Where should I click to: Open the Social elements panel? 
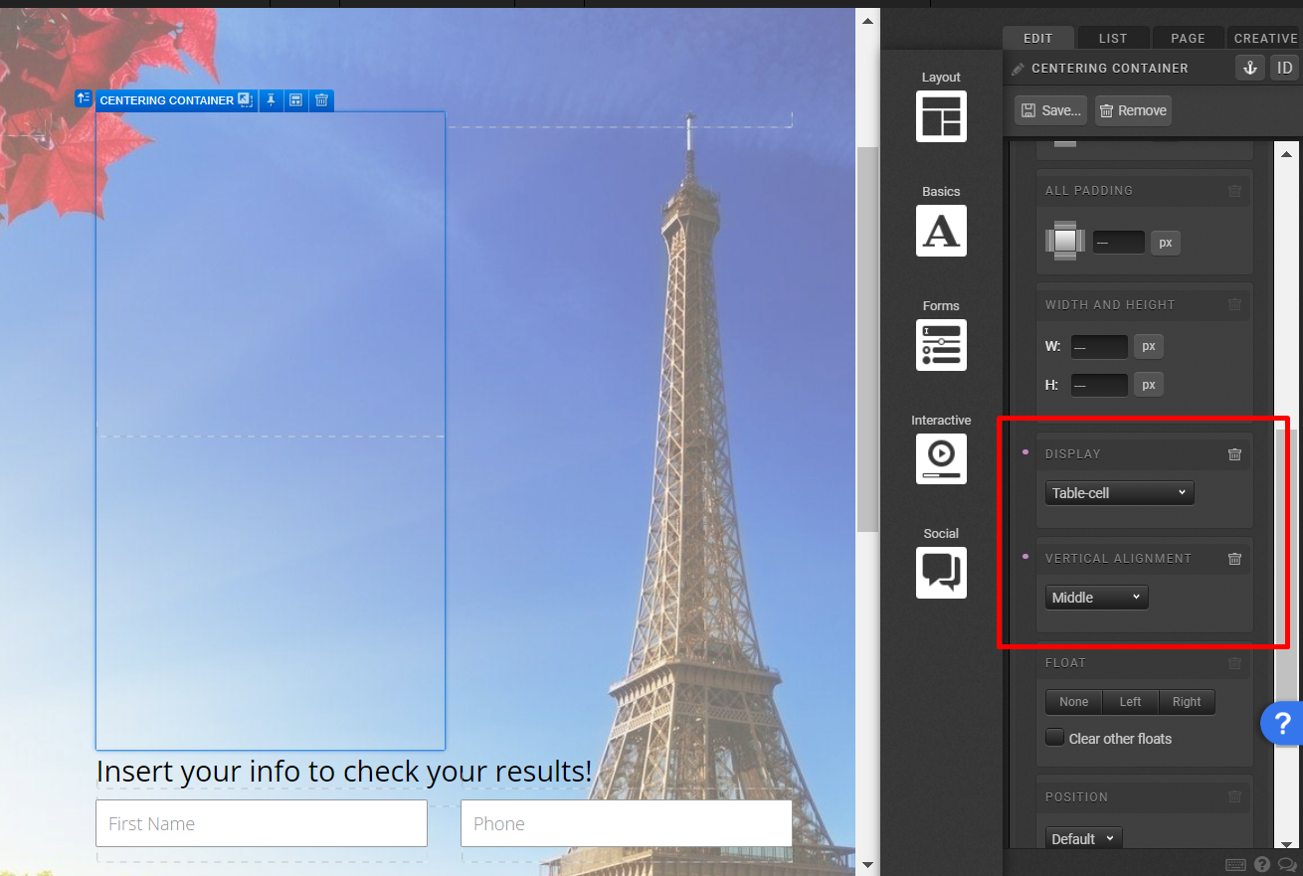[x=941, y=573]
